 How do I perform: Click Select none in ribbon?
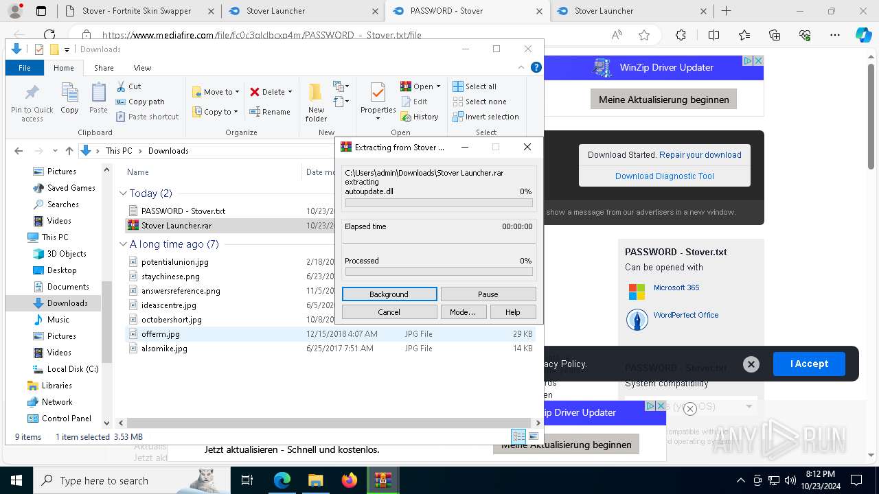tap(479, 102)
